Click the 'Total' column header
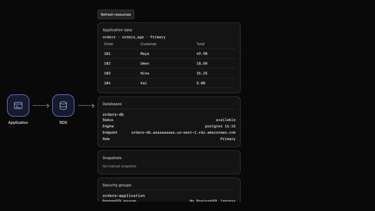This screenshot has height=211, width=375. [x=200, y=44]
